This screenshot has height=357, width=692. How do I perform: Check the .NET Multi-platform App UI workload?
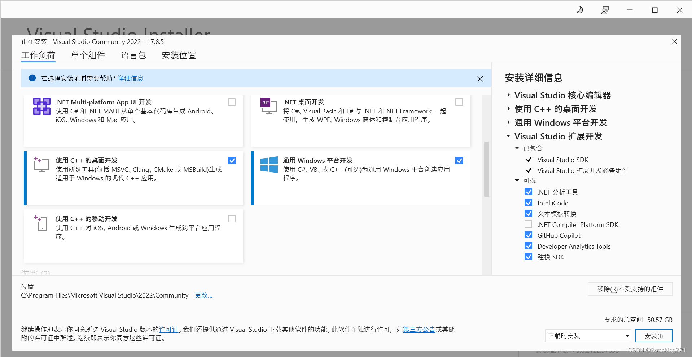click(x=232, y=102)
